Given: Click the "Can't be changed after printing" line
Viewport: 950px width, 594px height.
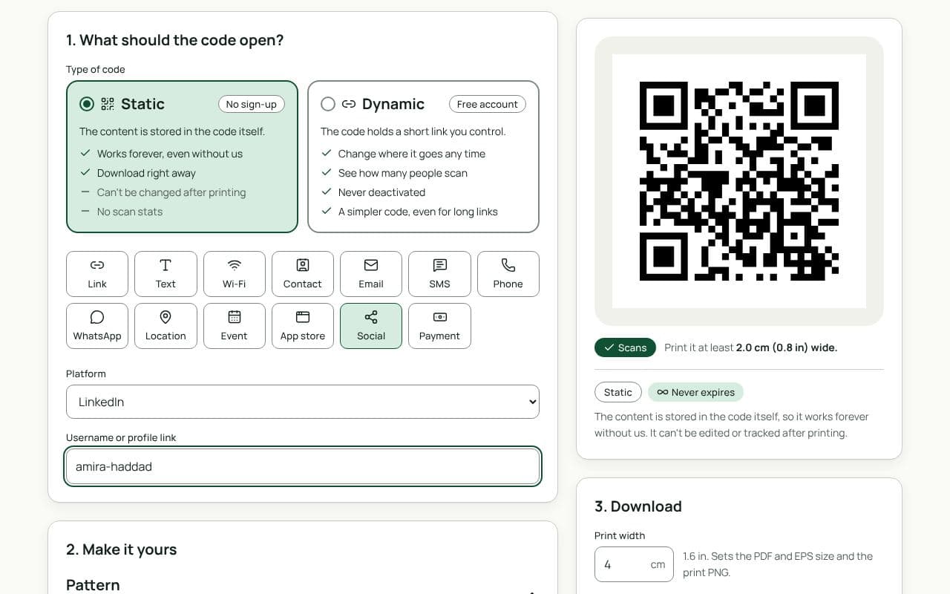Looking at the screenshot, I should coord(171,192).
